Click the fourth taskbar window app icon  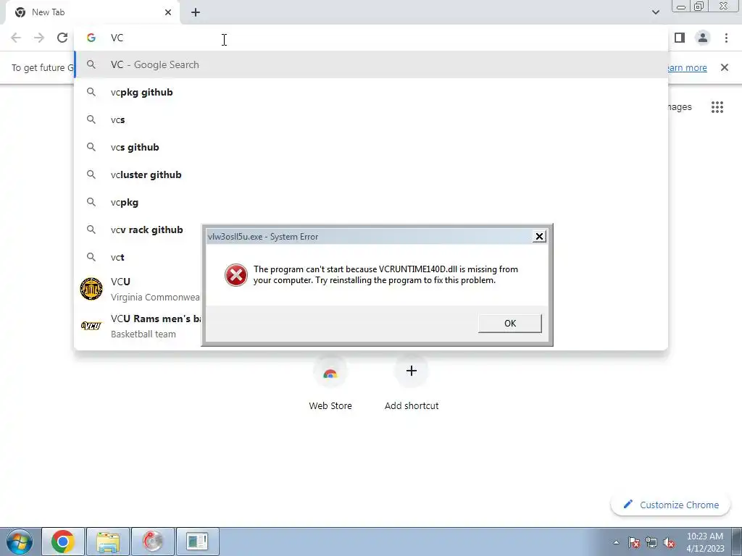click(197, 542)
